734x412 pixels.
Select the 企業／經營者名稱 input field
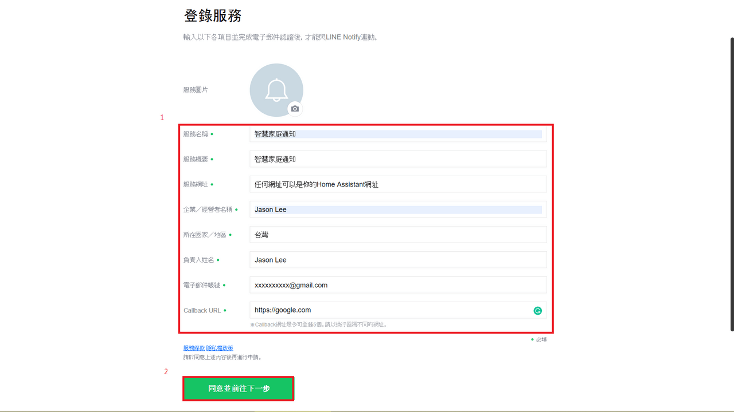(398, 209)
